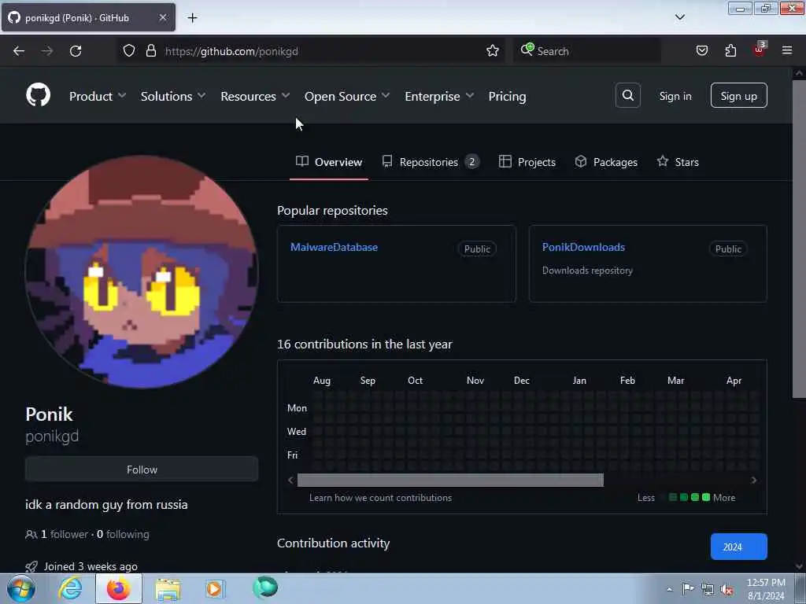806x604 pixels.
Task: Expand the Open Source menu
Action: click(x=347, y=96)
